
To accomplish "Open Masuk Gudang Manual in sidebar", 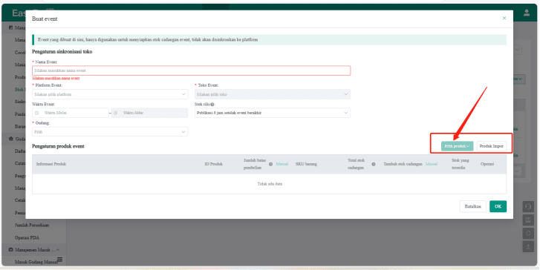I will coord(36,263).
